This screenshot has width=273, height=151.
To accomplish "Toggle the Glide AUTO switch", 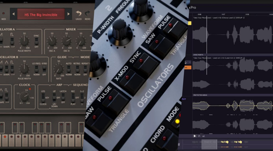I will tap(69, 69).
